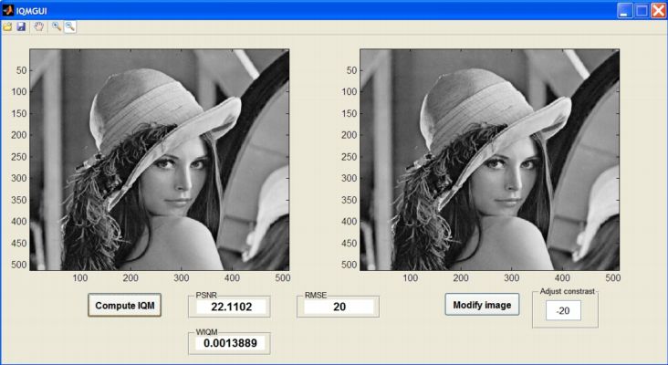
Task: Select the Pan hand tool
Action: (38, 26)
